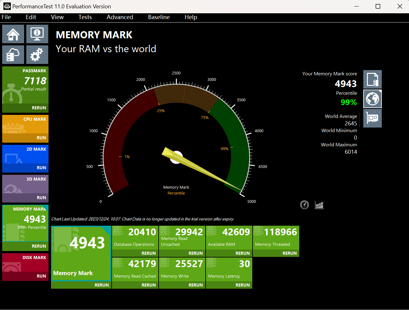
Task: Click the document results icon beside score
Action: (x=372, y=79)
